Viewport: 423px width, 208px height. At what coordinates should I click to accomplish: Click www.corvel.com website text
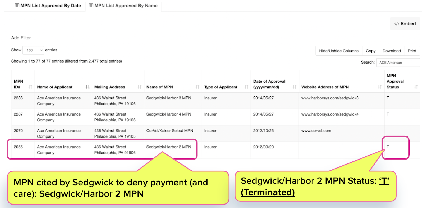coord(316,131)
